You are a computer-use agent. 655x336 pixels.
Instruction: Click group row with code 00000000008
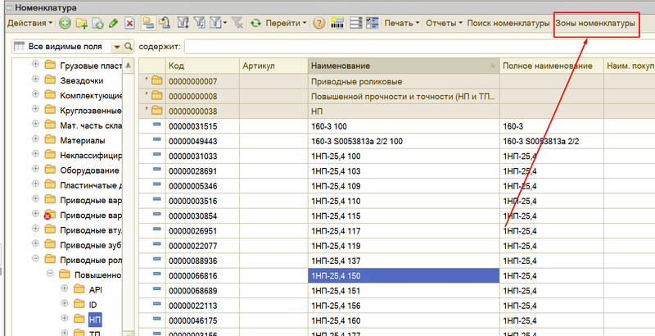click(x=396, y=97)
